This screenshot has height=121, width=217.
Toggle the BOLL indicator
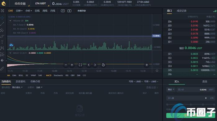point(21,75)
